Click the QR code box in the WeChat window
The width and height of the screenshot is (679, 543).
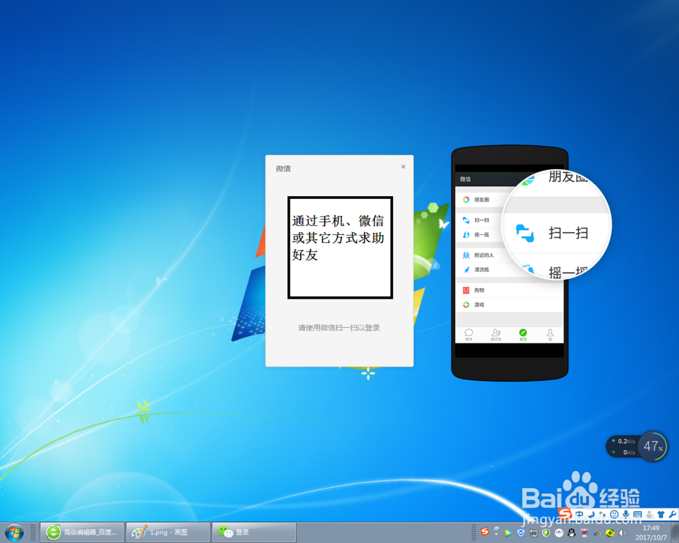(x=340, y=248)
